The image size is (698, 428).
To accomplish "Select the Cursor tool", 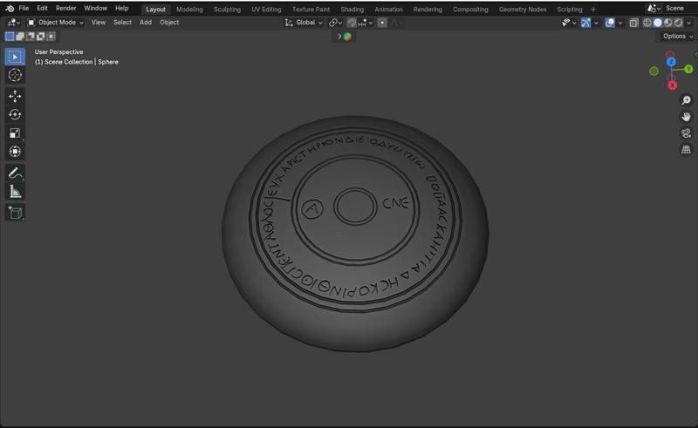I will point(15,75).
